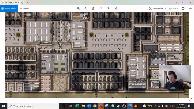This screenshot has height=109, width=194.
Task: Focus the taskbar search box
Action: coord(33,106)
